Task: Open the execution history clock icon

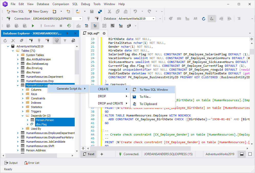Action: pyautogui.click(x=69, y=26)
